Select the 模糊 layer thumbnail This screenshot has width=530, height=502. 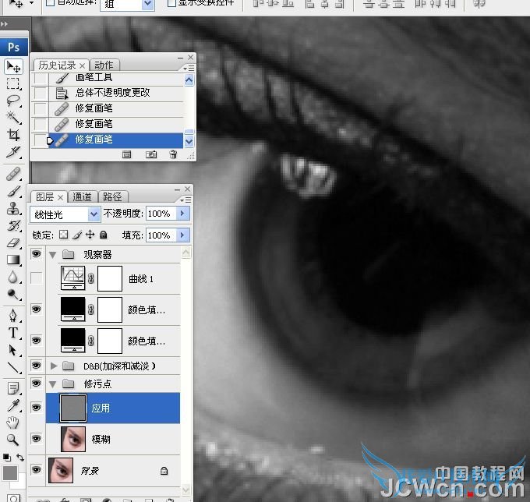73,439
